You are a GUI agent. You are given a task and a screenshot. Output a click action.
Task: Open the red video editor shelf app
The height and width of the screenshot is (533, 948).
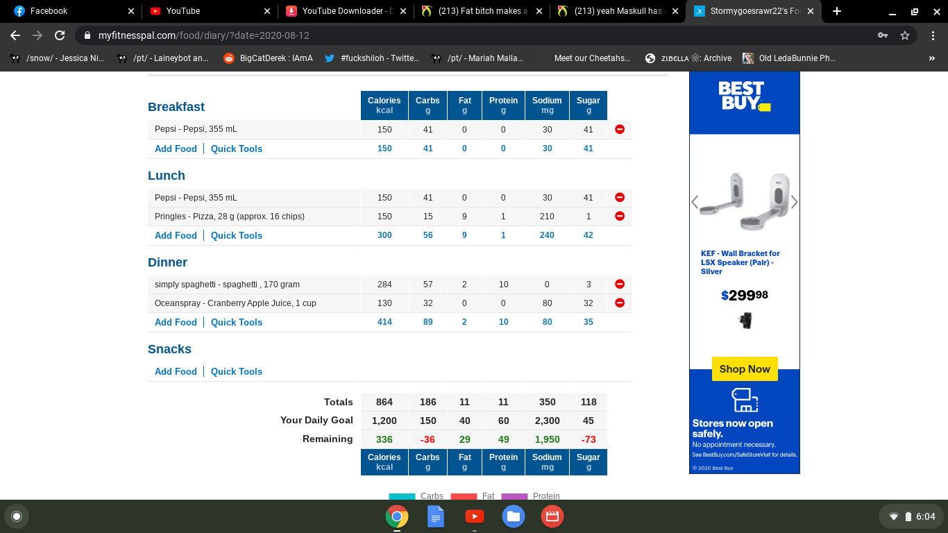tap(552, 516)
